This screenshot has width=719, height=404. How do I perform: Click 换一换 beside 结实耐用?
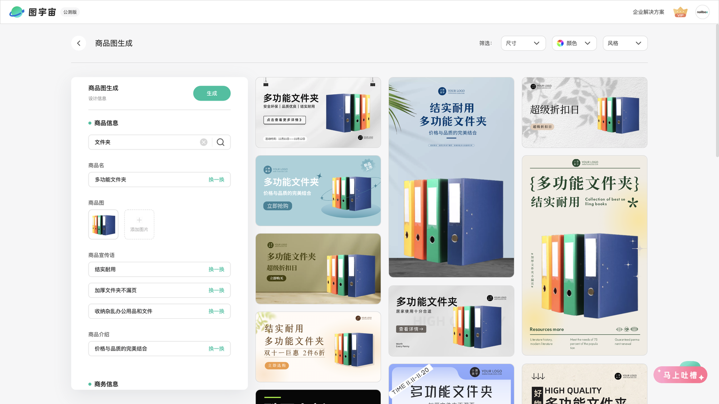click(x=216, y=269)
